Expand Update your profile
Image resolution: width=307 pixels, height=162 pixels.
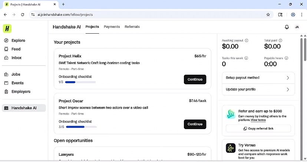[x=258, y=89]
